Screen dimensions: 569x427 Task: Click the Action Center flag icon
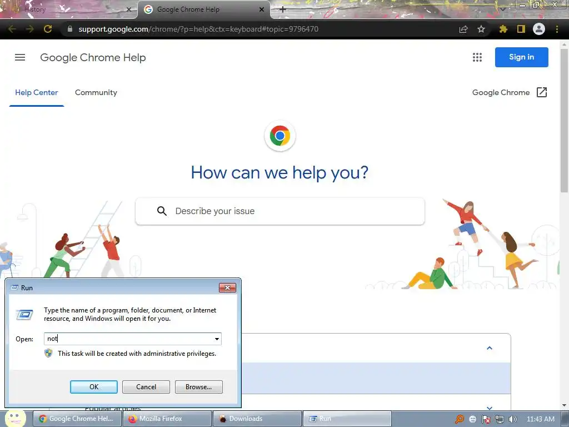click(x=486, y=419)
